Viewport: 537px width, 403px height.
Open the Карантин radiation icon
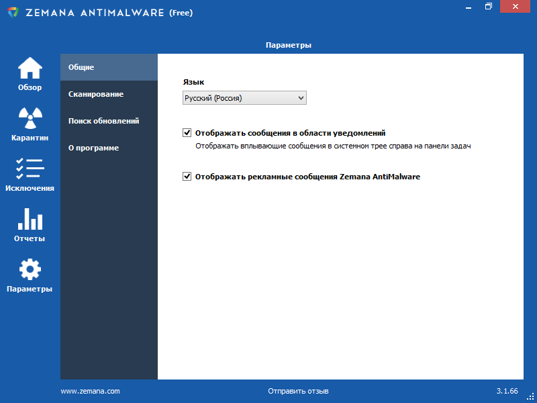[x=30, y=118]
